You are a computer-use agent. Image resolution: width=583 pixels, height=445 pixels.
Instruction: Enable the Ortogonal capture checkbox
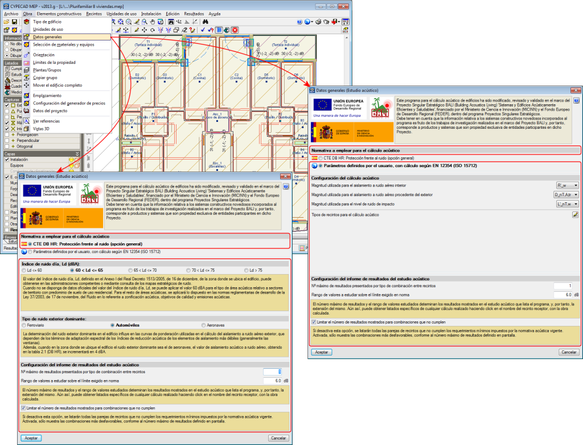click(7, 146)
